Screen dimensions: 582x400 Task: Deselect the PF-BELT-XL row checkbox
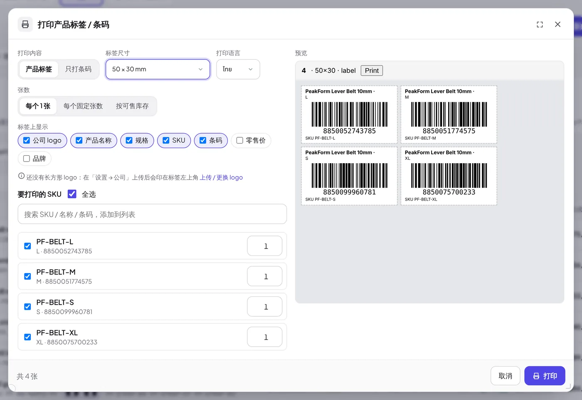(x=27, y=337)
